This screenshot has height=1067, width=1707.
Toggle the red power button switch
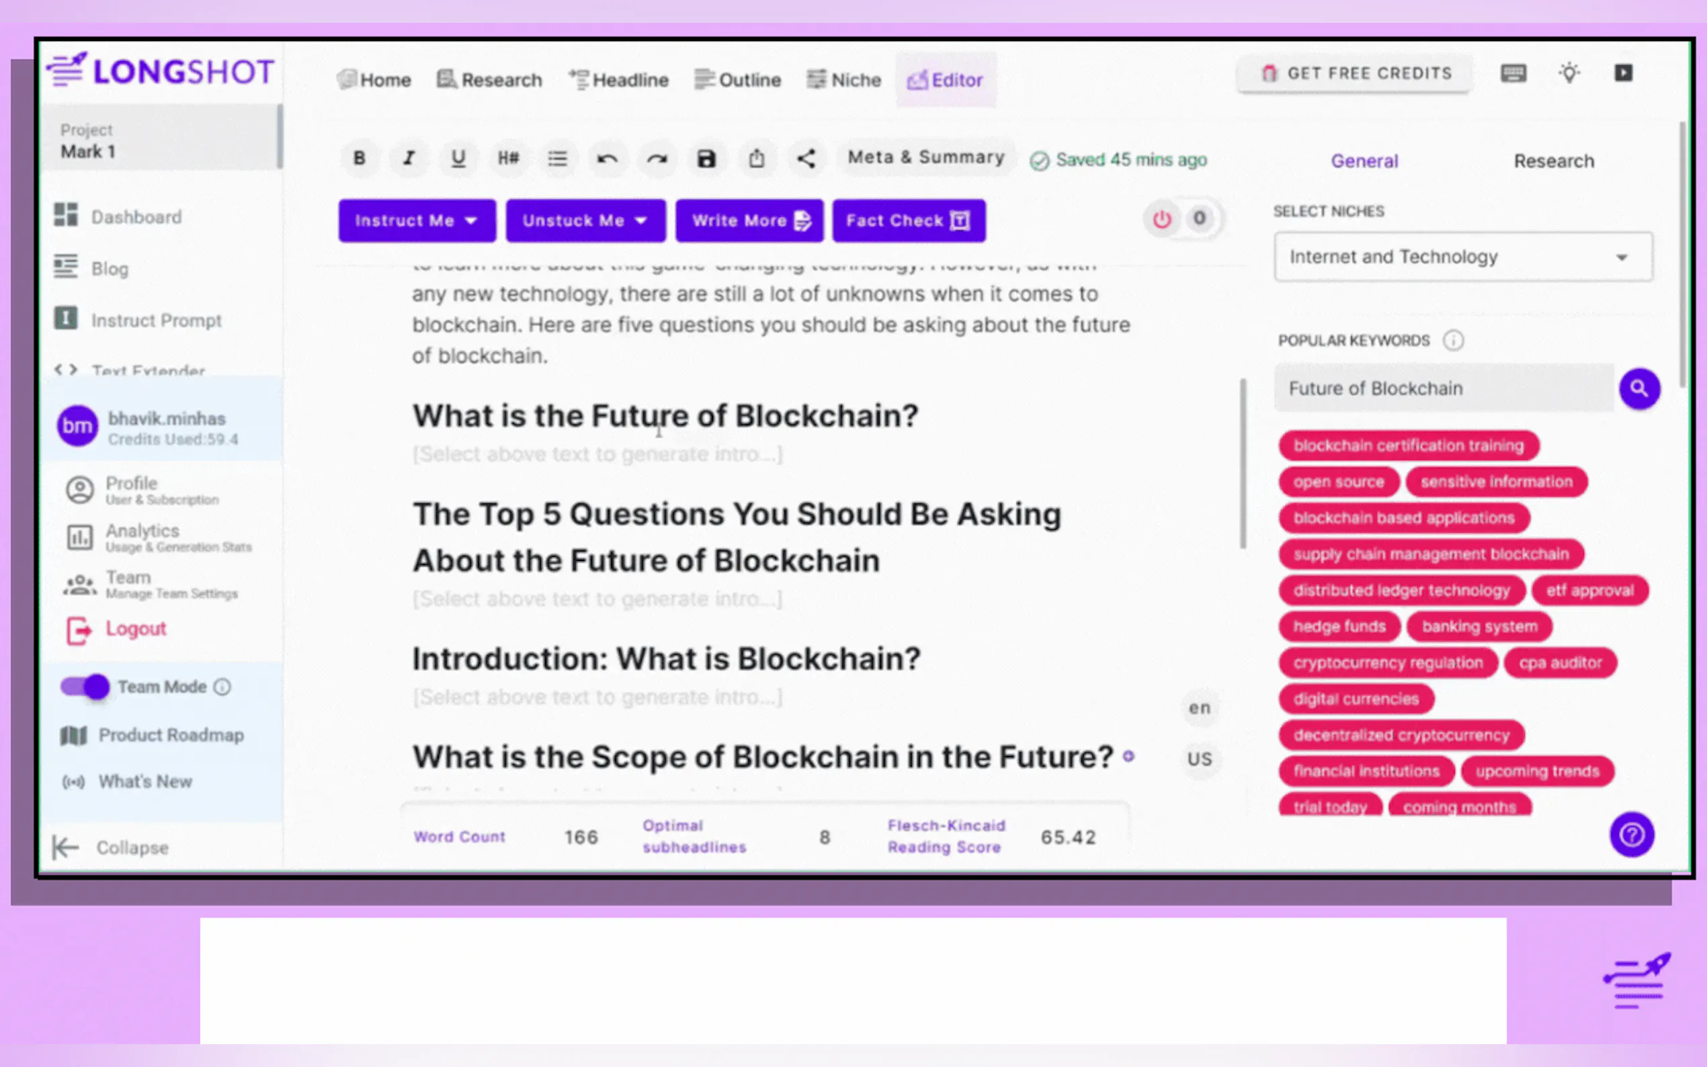point(1162,220)
